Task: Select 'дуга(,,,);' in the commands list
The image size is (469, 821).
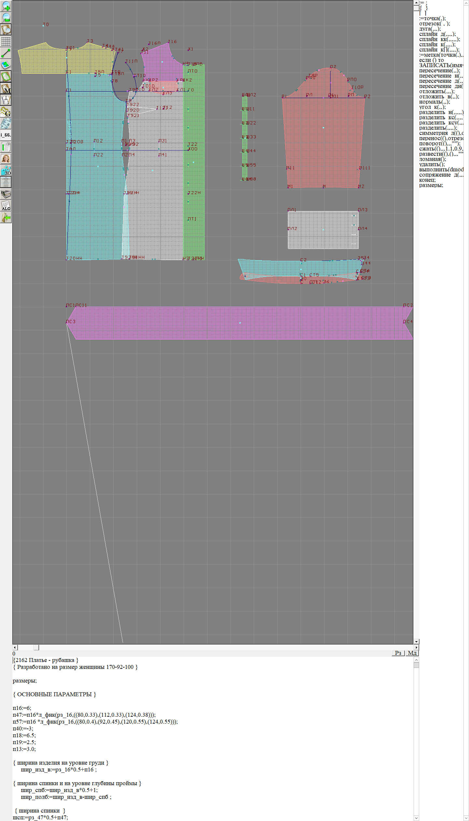Action: pyautogui.click(x=430, y=29)
